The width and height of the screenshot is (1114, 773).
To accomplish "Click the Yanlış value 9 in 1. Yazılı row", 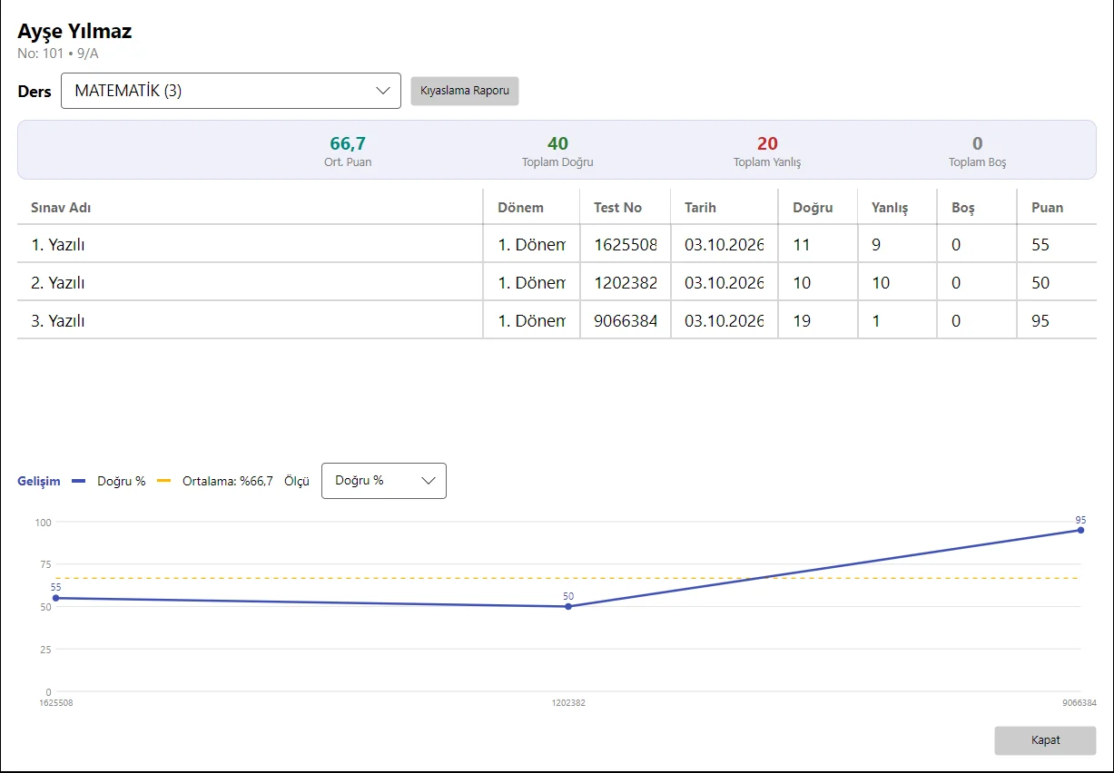I will (x=876, y=245).
